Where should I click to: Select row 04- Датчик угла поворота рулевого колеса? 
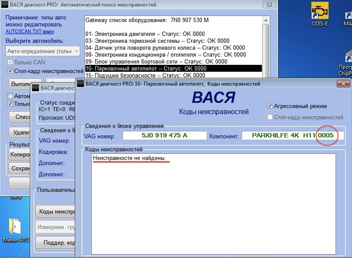click(x=173, y=48)
